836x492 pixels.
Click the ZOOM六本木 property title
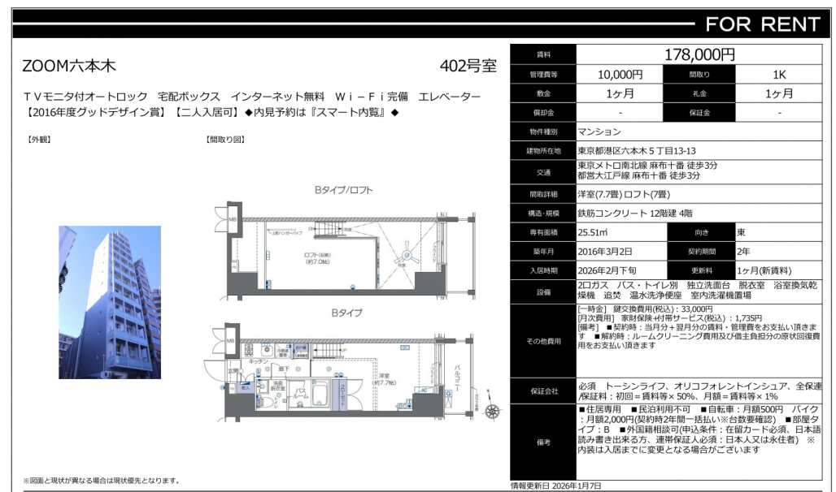coord(70,67)
